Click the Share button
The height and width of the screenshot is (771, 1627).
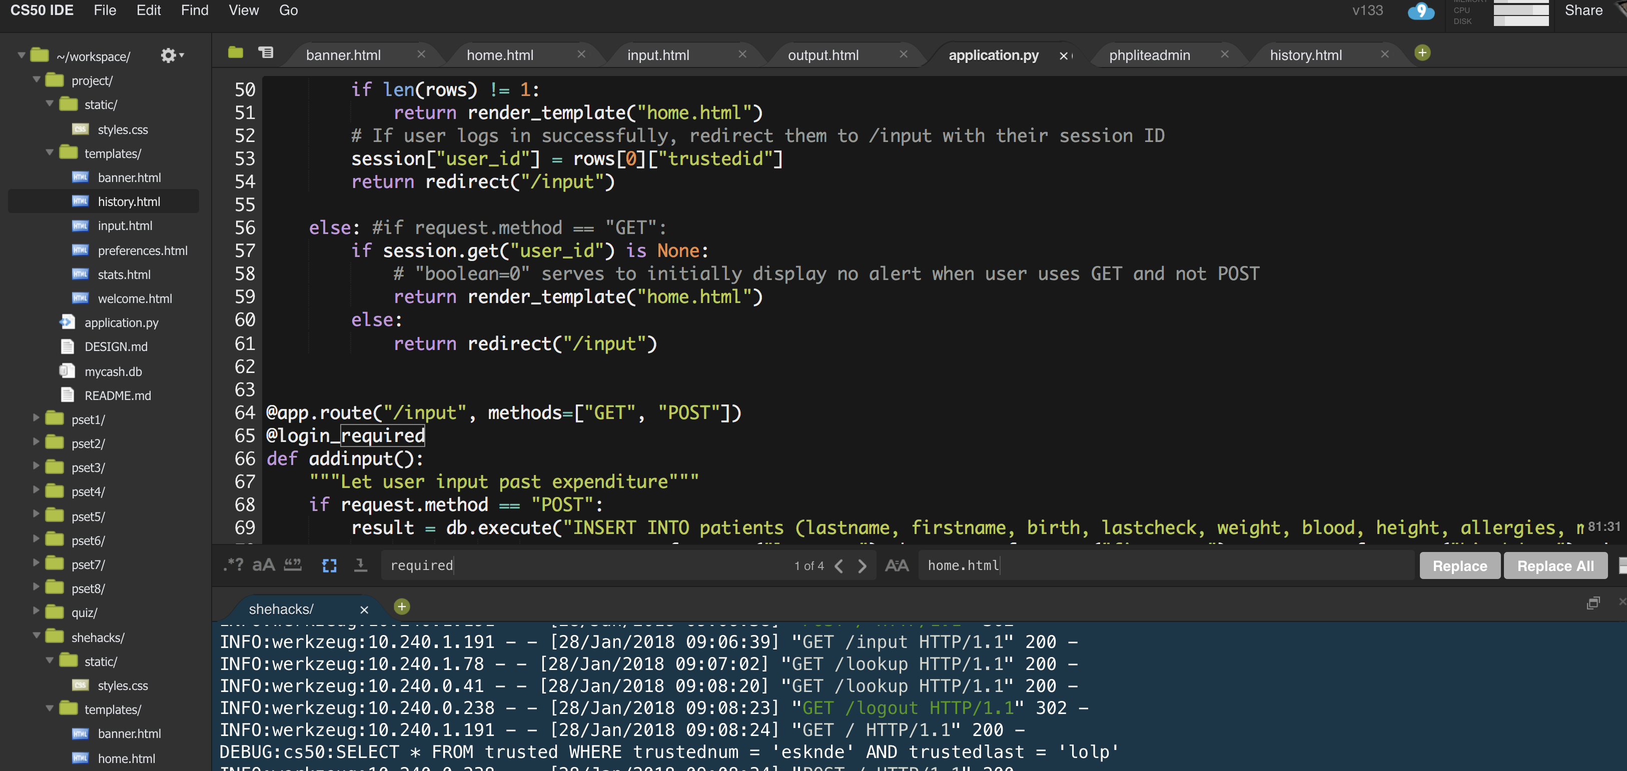point(1583,10)
